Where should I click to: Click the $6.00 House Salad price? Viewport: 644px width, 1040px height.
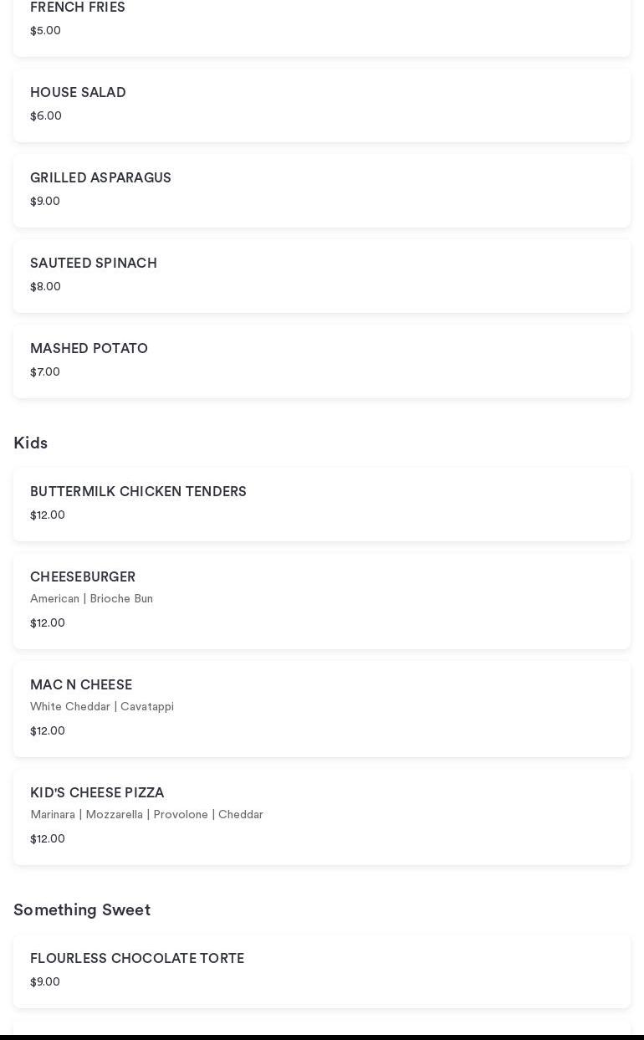tap(46, 116)
